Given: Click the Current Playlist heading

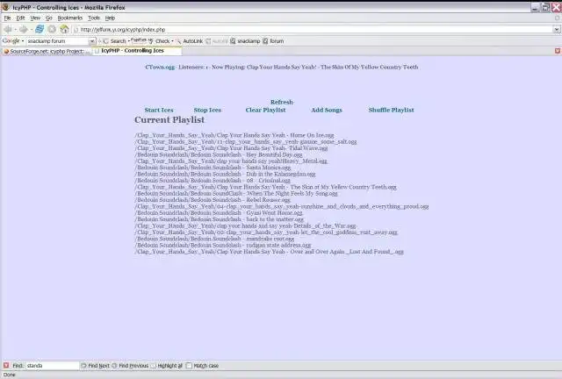Looking at the screenshot, I should tap(169, 120).
